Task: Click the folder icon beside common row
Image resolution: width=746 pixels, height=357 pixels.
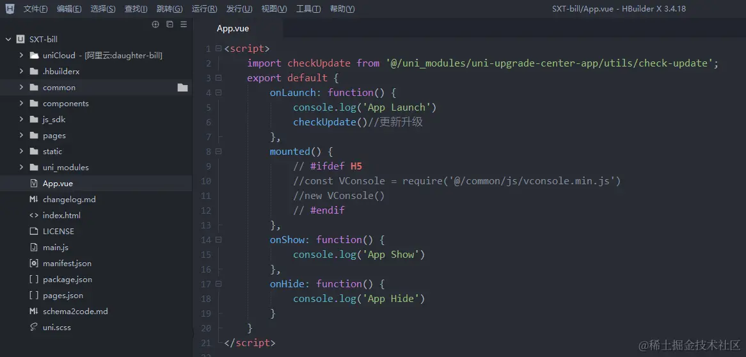Action: tap(183, 88)
